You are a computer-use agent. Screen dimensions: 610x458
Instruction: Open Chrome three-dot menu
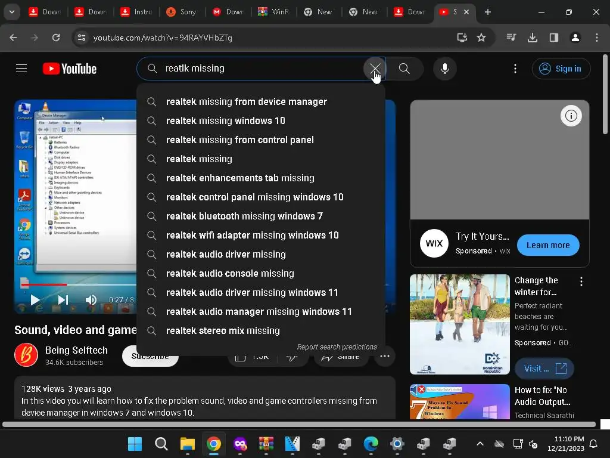coord(596,38)
